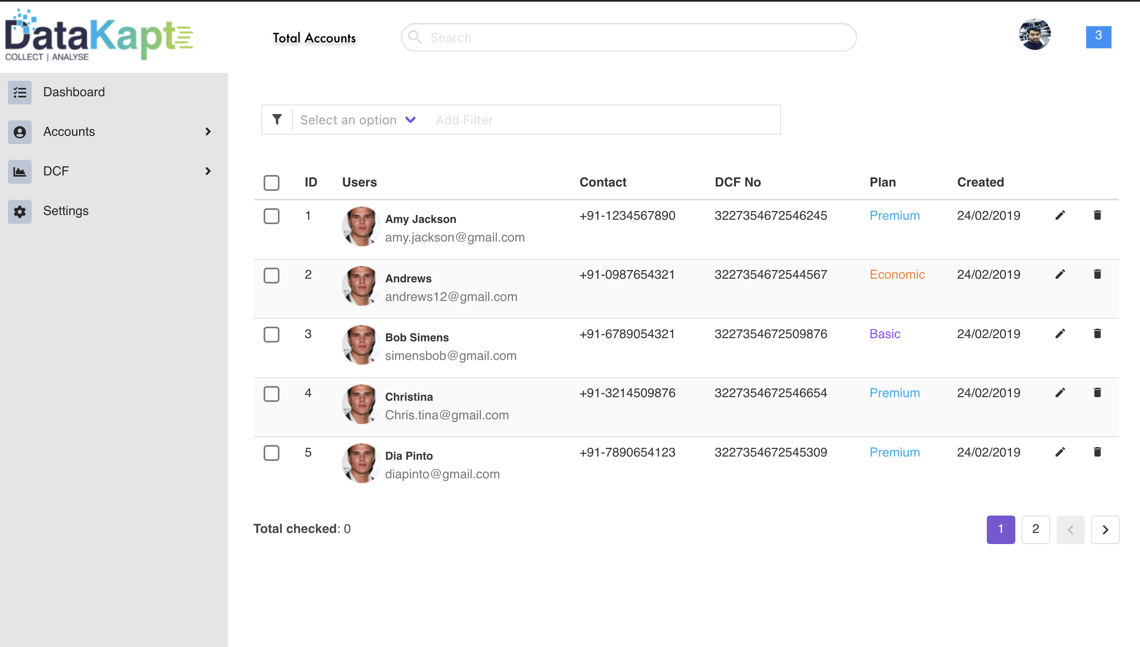
Task: Expand the DCF submenu arrow
Action: pyautogui.click(x=208, y=171)
